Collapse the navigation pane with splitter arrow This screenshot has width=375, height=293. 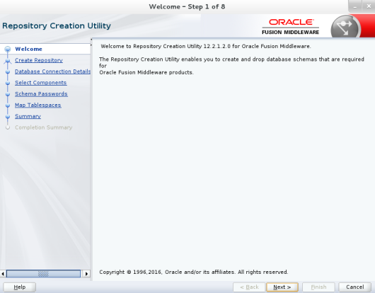tap(91, 40)
